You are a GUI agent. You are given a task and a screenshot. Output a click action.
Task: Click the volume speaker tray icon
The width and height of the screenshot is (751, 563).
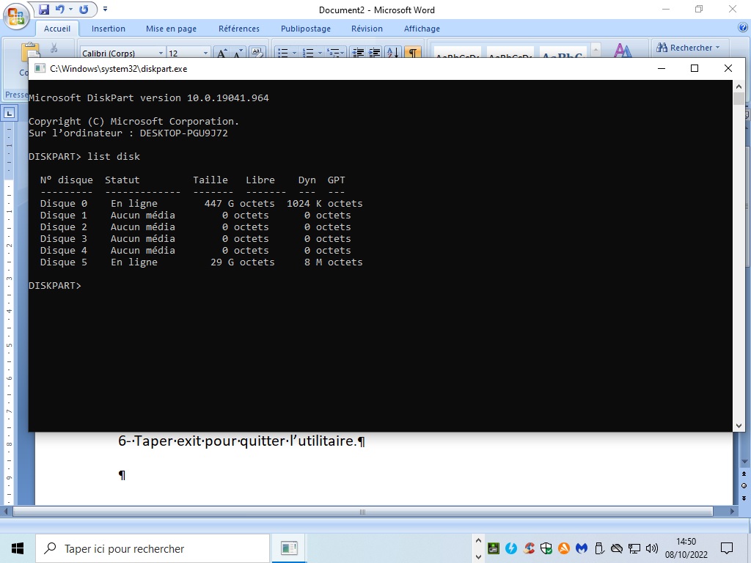(x=652, y=548)
